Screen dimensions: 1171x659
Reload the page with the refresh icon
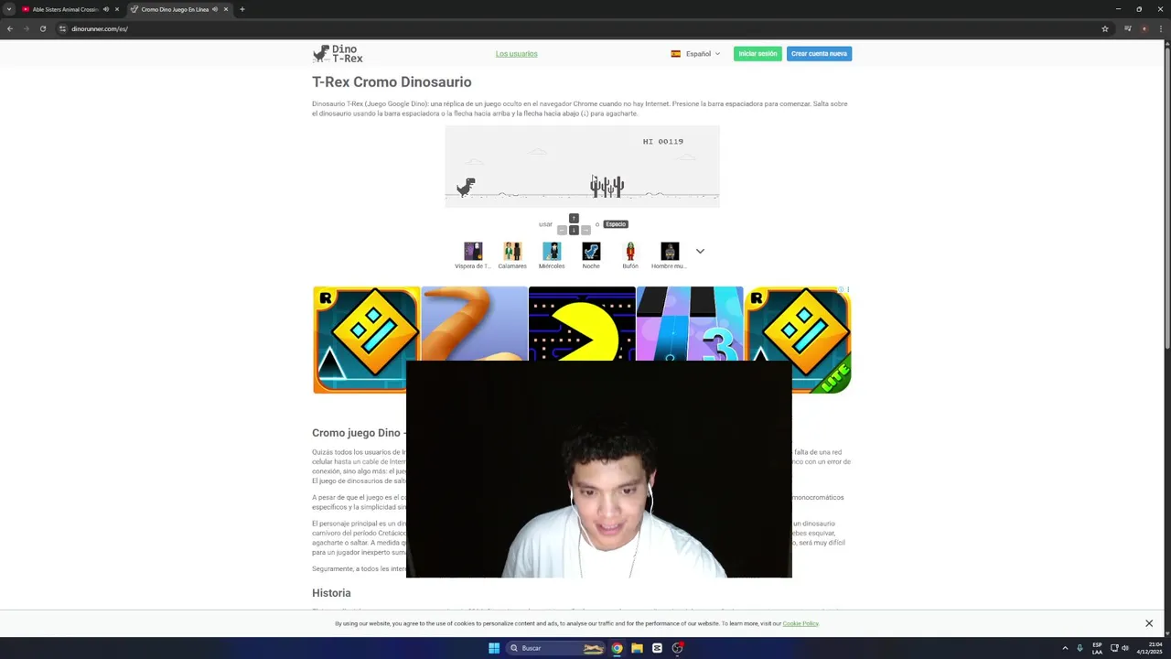click(x=42, y=28)
